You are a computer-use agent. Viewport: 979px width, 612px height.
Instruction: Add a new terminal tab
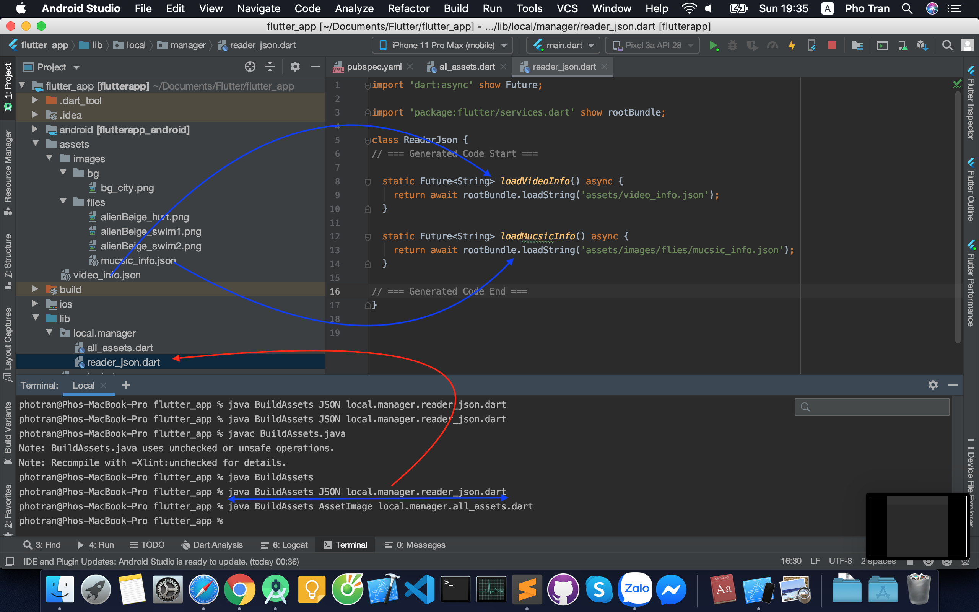tap(126, 385)
